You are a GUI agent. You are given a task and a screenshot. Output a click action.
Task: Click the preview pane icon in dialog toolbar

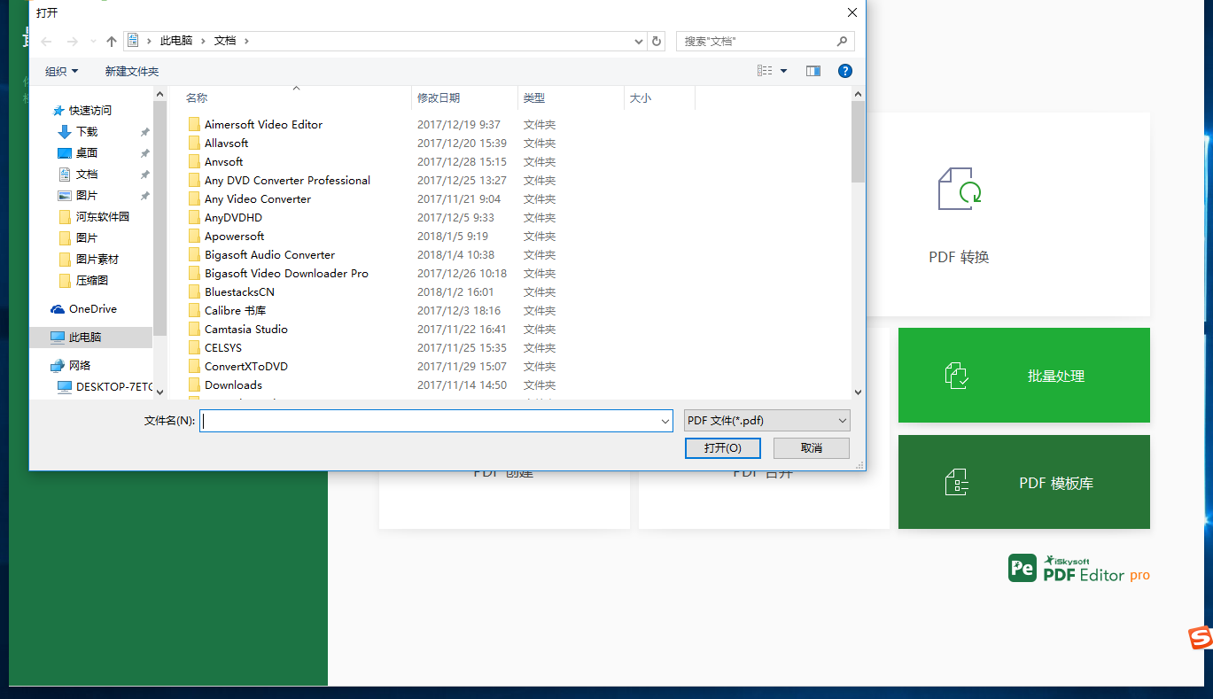point(813,70)
